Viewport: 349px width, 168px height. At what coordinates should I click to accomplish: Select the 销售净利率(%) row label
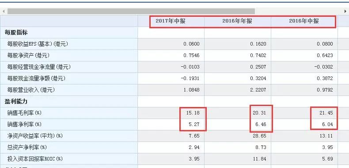24,124
